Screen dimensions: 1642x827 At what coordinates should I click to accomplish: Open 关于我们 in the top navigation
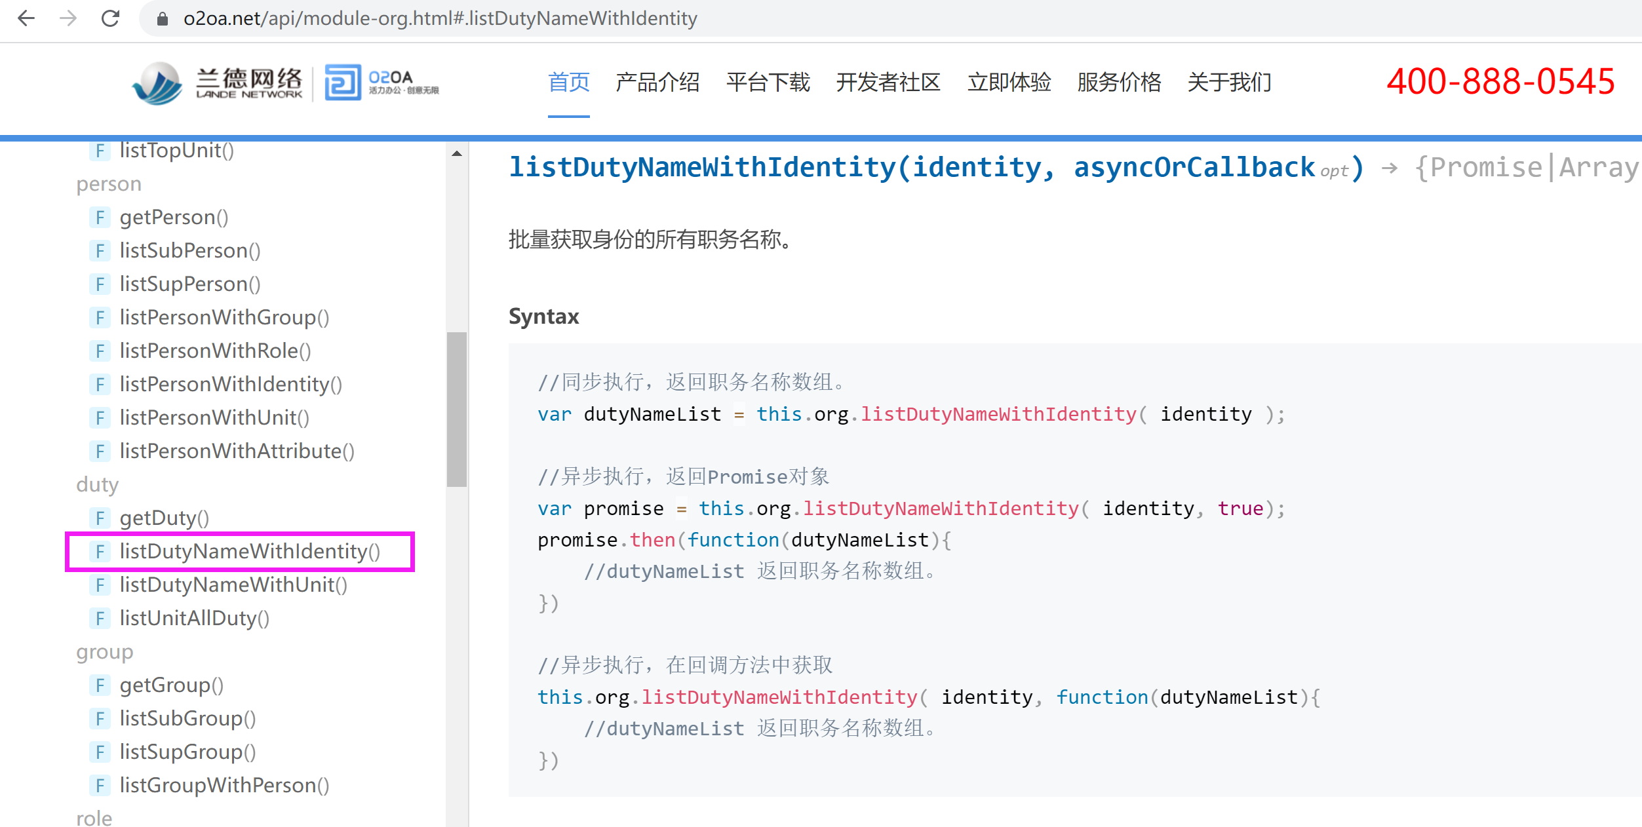[x=1229, y=83]
